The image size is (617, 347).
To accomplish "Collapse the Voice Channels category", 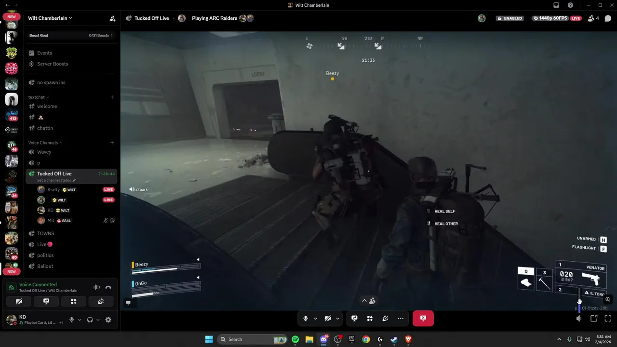I will [45, 143].
